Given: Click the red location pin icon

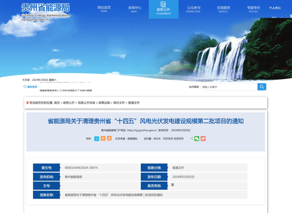Looking at the screenshot, I should click(x=28, y=103).
